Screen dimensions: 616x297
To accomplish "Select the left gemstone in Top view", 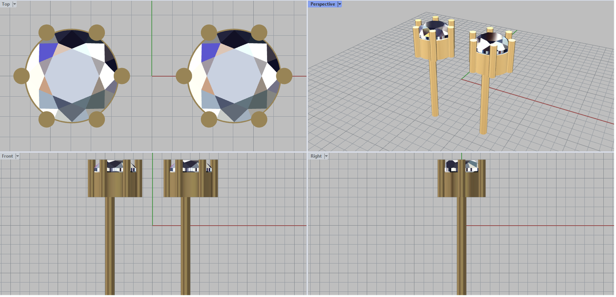I will [72, 76].
